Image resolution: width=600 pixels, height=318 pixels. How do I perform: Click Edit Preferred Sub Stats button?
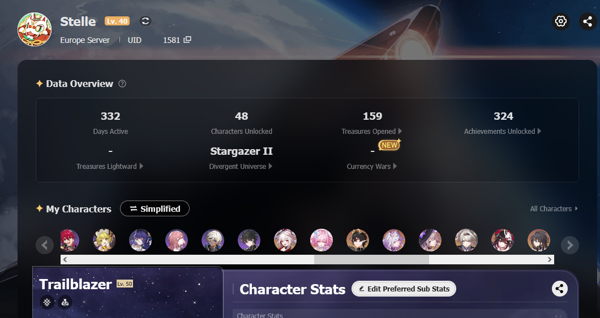pos(404,289)
